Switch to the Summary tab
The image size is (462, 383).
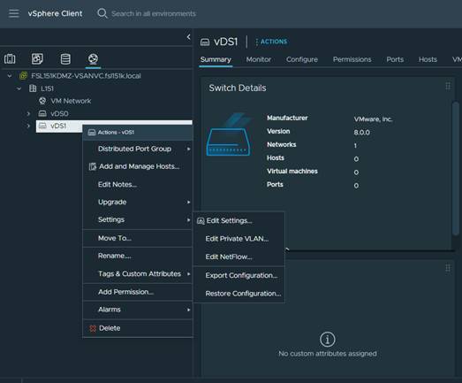click(216, 59)
